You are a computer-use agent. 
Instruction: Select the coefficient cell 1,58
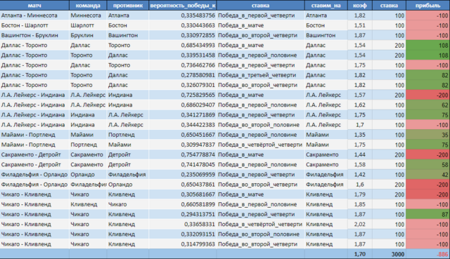tap(360, 164)
